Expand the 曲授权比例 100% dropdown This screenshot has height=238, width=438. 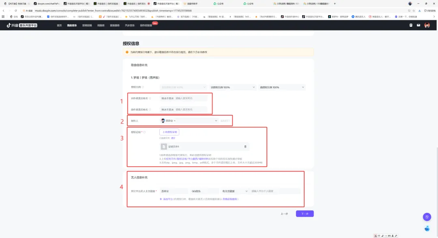click(281, 87)
